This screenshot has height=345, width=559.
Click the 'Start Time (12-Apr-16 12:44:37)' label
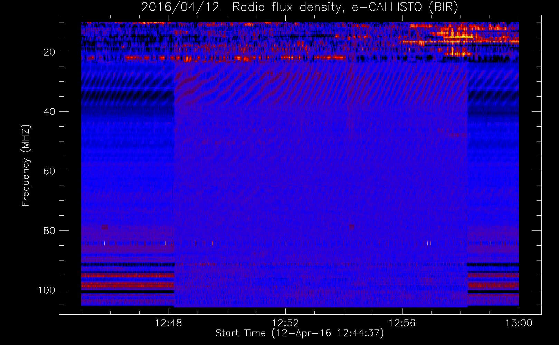pos(300,333)
